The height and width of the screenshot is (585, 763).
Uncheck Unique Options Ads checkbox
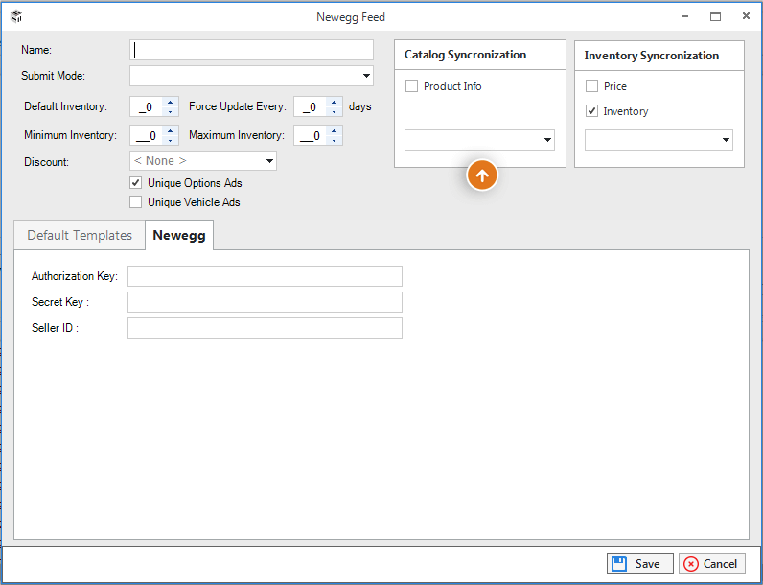point(136,183)
